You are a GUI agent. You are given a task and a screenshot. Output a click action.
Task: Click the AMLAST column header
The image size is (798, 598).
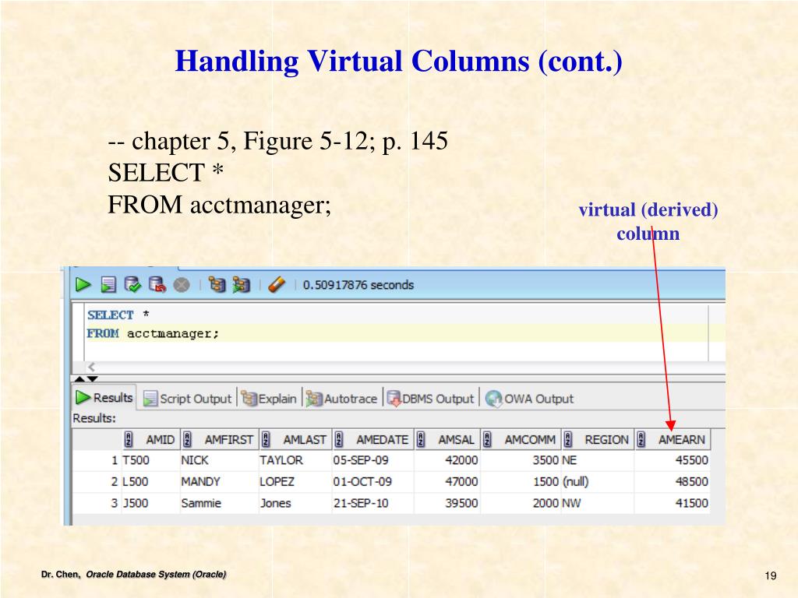click(x=295, y=439)
